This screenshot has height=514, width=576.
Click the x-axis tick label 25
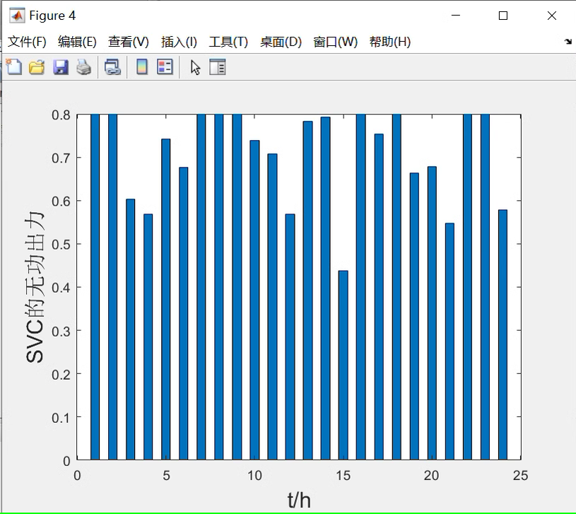(x=521, y=476)
